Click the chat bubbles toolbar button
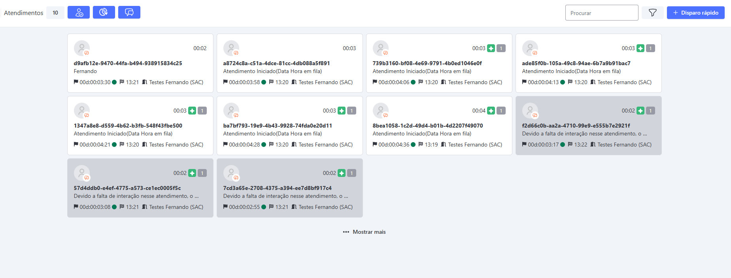Screen dimensions: 731x278 pos(129,12)
